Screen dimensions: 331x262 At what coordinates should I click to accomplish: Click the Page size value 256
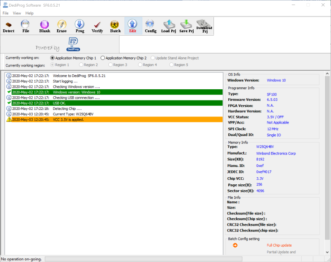259,184
